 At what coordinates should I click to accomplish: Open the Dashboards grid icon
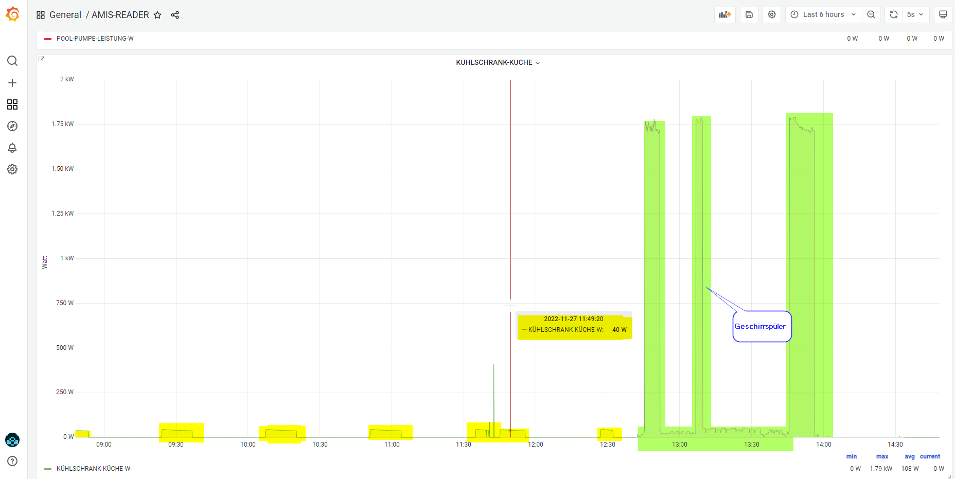point(12,104)
